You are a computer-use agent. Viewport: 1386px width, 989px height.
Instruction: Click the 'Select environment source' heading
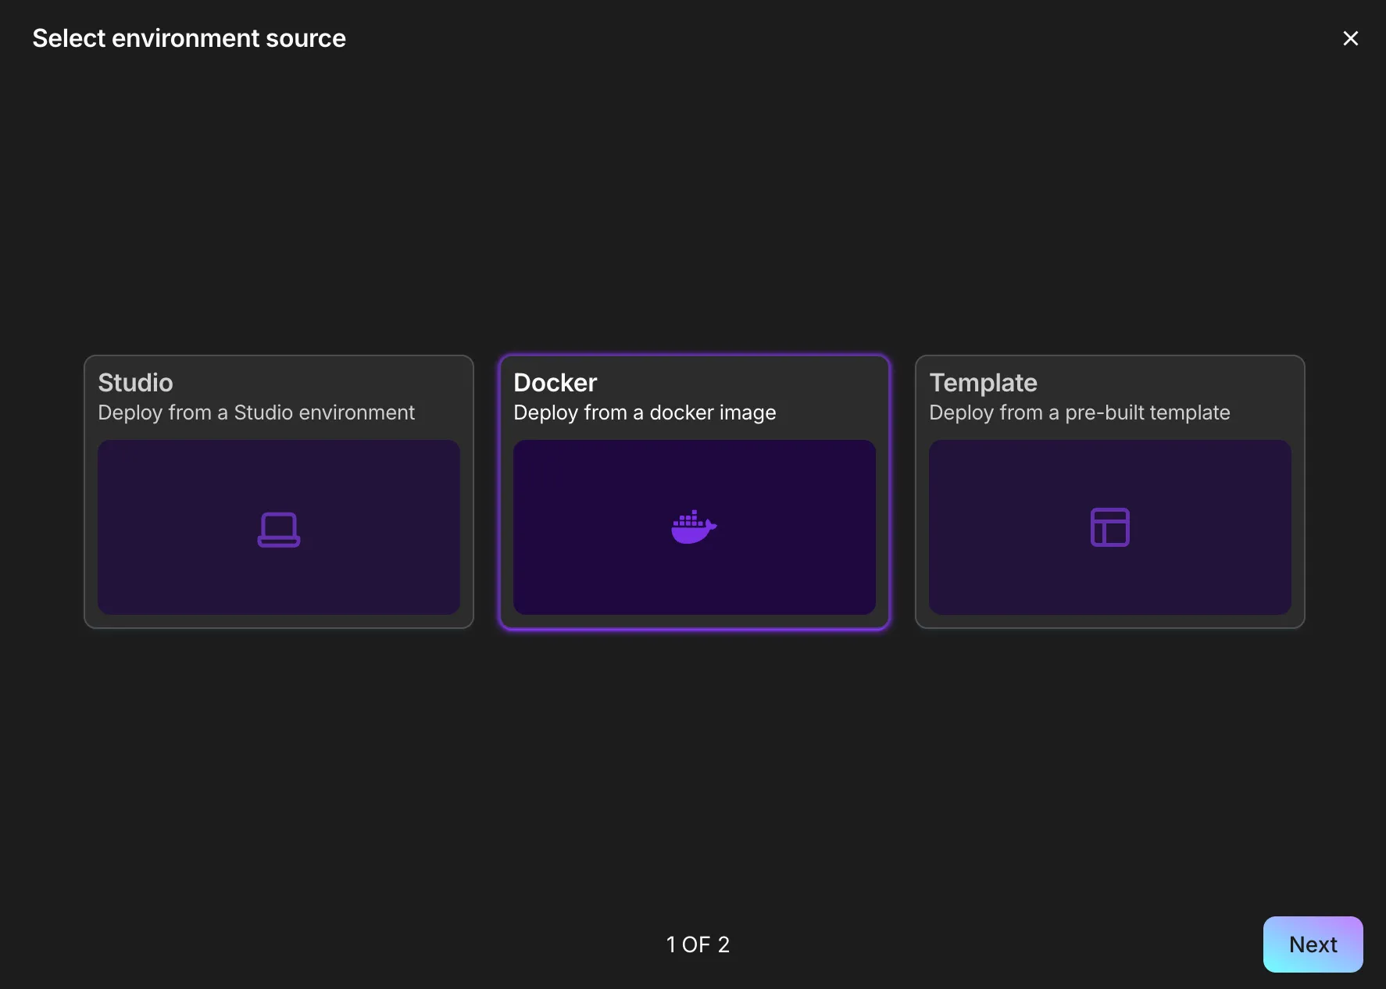(189, 38)
